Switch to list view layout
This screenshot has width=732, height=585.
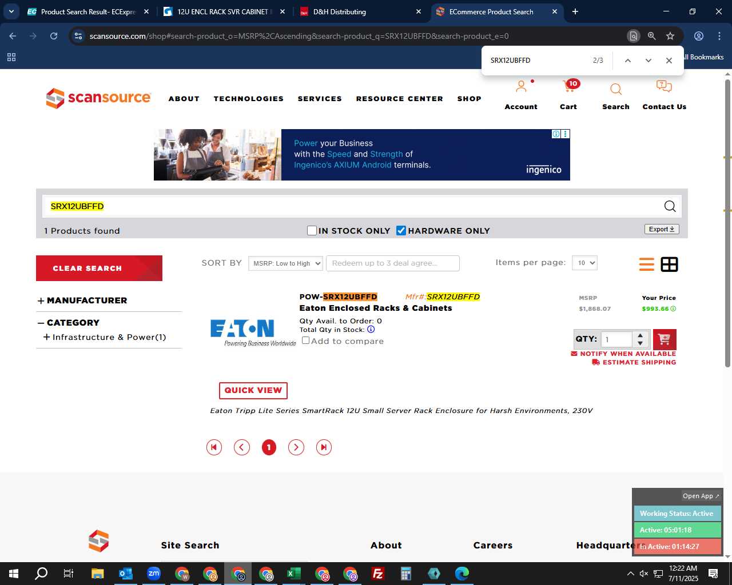click(647, 265)
